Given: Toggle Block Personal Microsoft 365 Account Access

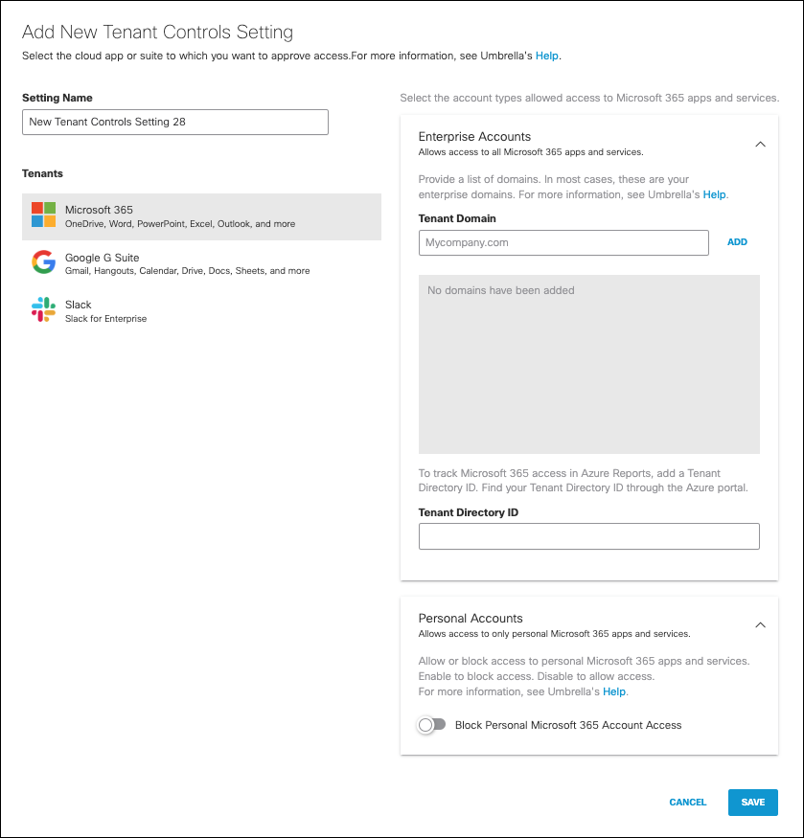Looking at the screenshot, I should [x=432, y=725].
